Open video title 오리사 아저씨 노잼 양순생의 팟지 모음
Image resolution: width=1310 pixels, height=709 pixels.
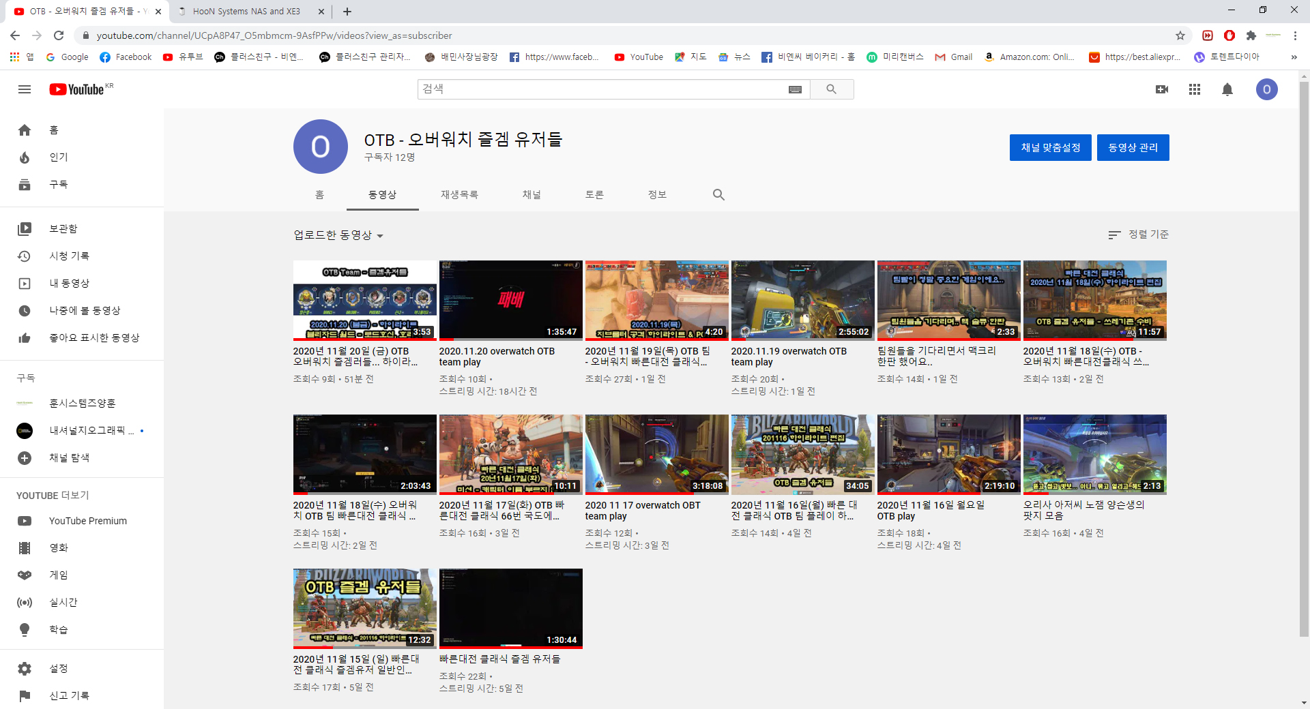coord(1083,511)
